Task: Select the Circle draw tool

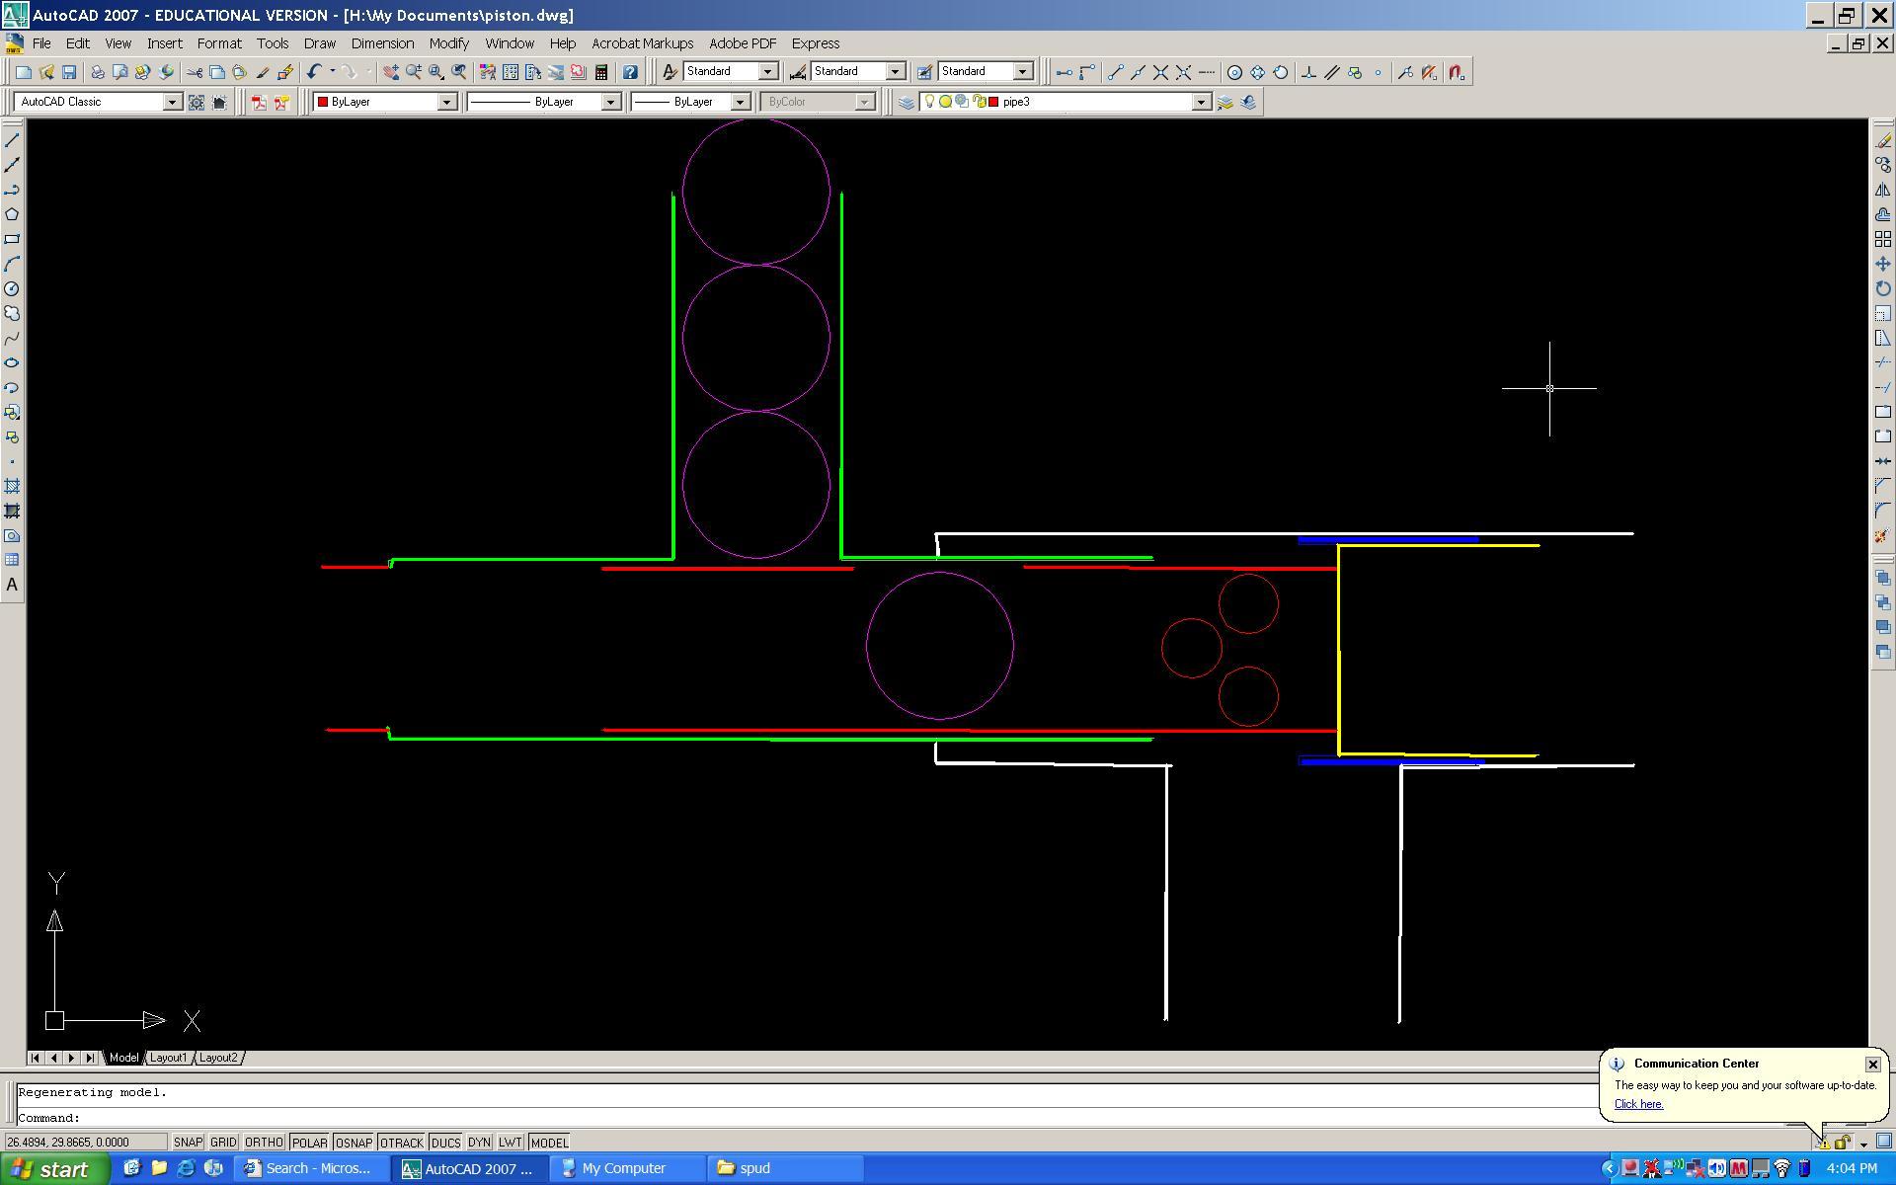Action: point(12,289)
